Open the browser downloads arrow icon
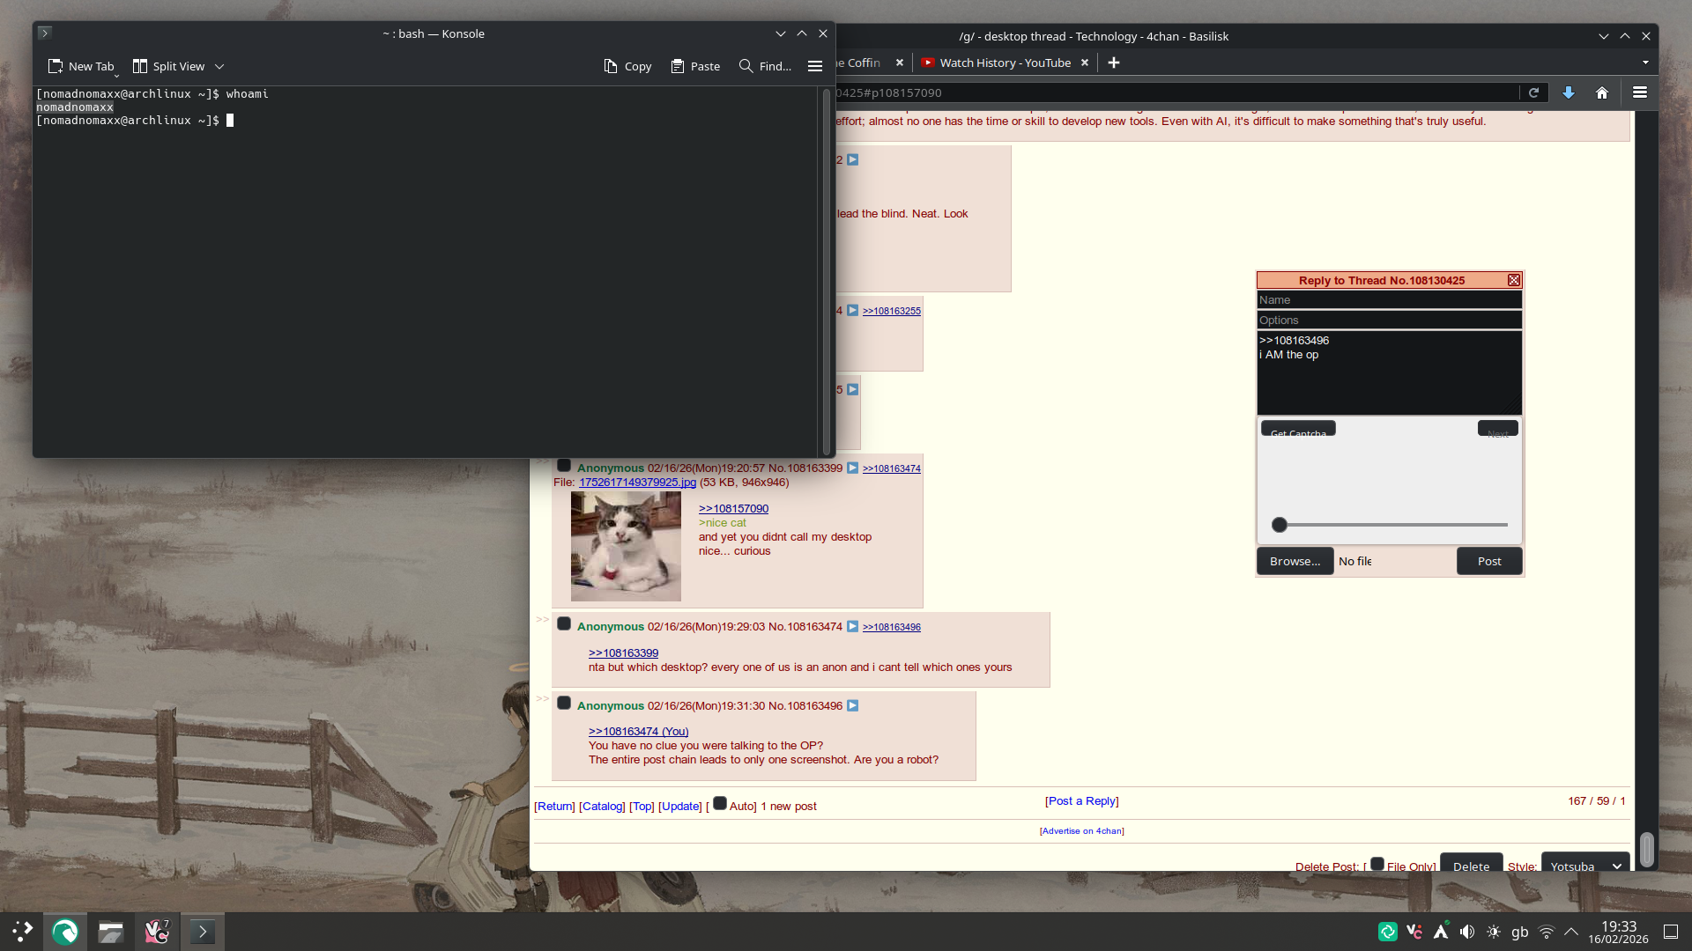1692x951 pixels. tap(1569, 92)
